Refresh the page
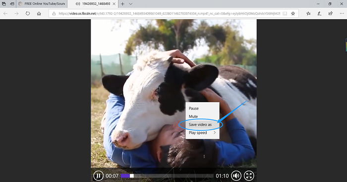347x182 pixels. click(x=28, y=13)
